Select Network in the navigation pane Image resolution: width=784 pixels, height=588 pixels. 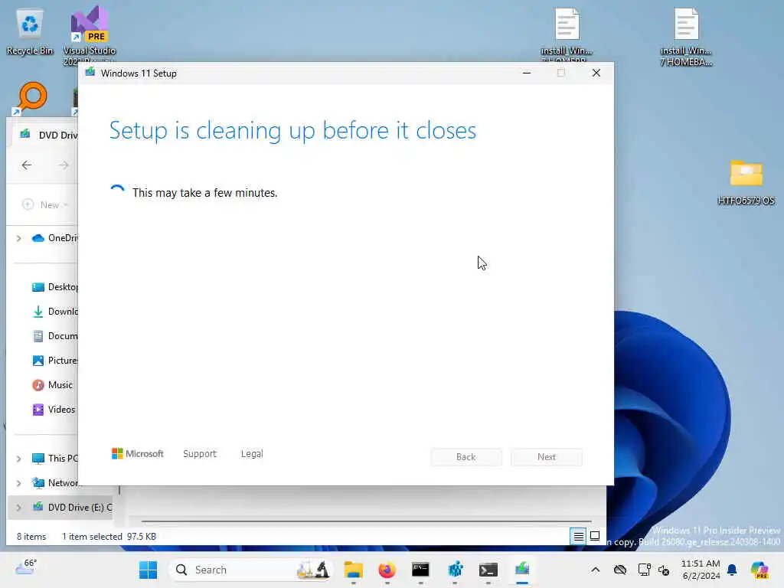55,482
